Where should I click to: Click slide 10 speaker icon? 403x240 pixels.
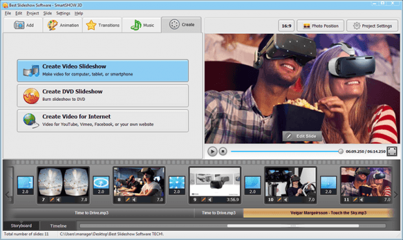click(286, 200)
